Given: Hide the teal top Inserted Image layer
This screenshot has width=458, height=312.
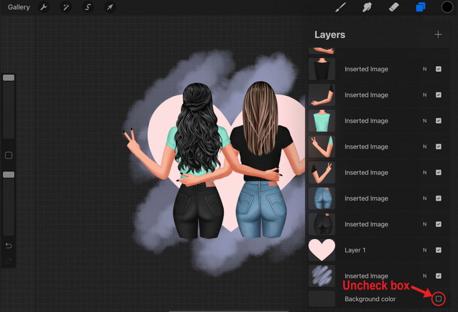Looking at the screenshot, I should tap(439, 121).
